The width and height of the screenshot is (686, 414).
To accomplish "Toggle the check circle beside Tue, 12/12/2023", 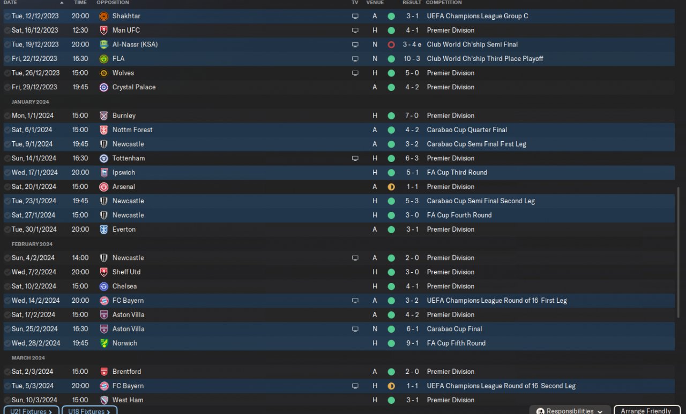I will (x=7, y=16).
